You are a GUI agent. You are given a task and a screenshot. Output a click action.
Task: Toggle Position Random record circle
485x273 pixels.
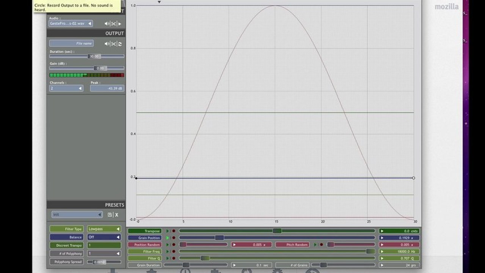point(174,245)
